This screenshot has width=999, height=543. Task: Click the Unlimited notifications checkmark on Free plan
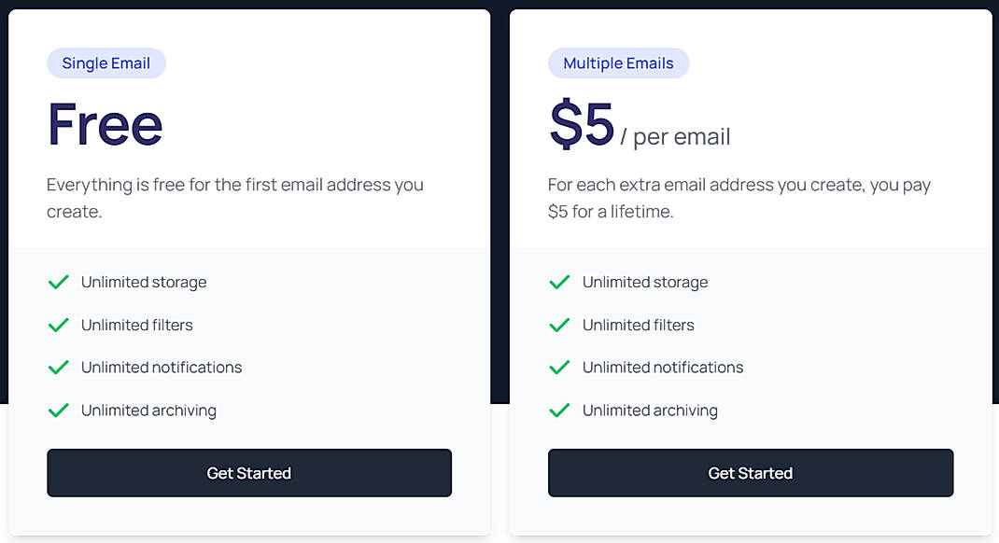point(58,368)
